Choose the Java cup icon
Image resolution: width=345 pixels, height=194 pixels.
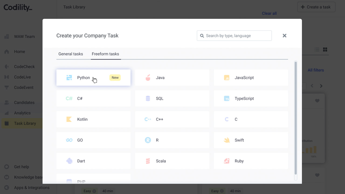click(148, 78)
